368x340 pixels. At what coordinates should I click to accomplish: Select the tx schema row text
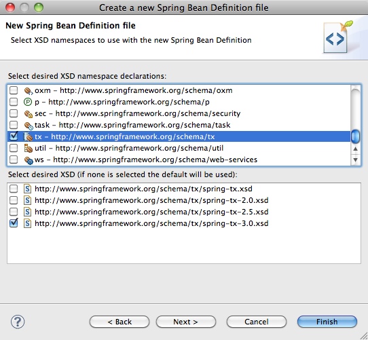pos(125,136)
